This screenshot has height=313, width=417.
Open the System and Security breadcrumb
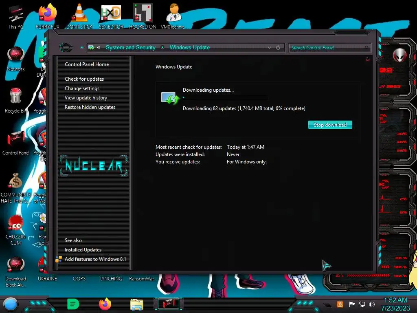click(131, 47)
